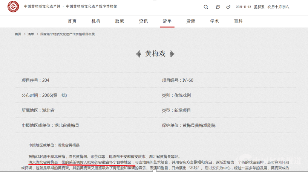Click left ornament beside 黄梅戏 title
This screenshot has width=308, height=172.
coord(139,54)
